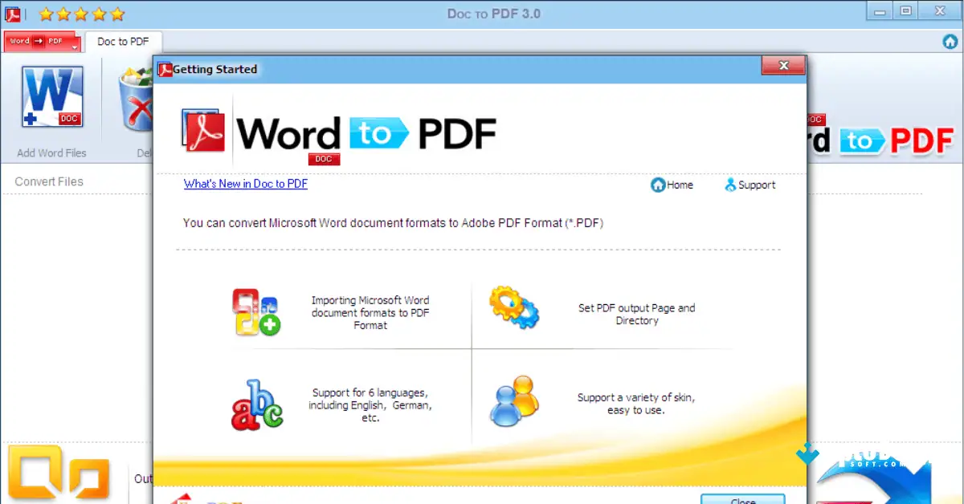Click the gears icon for PDF output settings
This screenshot has height=504, width=964.
[514, 307]
